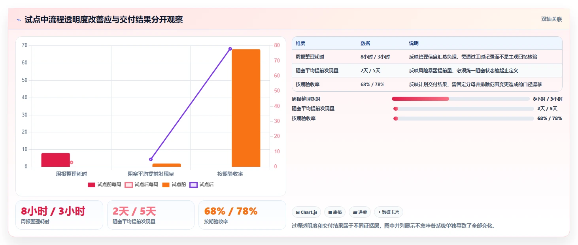Click the left axis value 70

[x=25, y=45]
